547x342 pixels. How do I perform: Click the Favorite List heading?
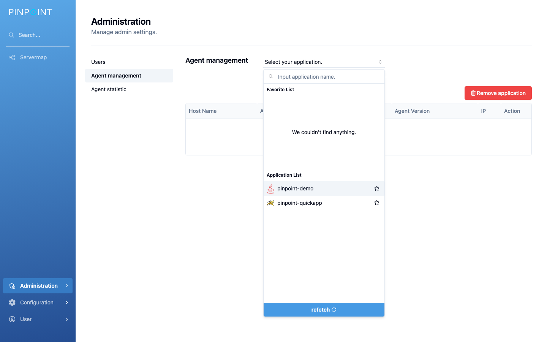click(280, 90)
